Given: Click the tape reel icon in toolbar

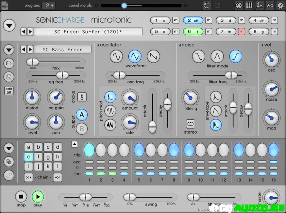Looking at the screenshot, I should coord(270,5).
